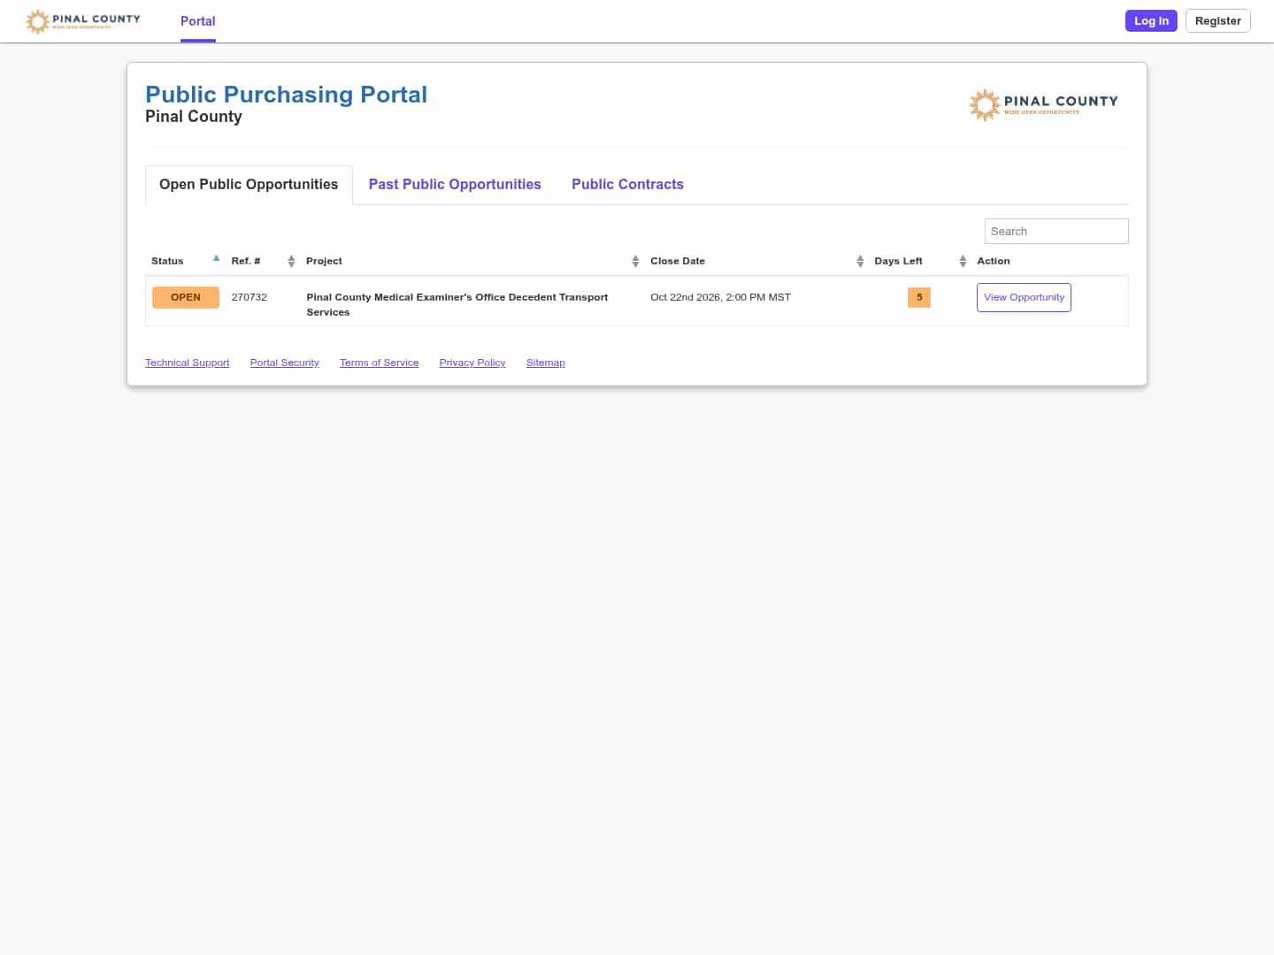Image resolution: width=1274 pixels, height=955 pixels.
Task: Sort table by Project column arrows
Action: pyautogui.click(x=635, y=261)
